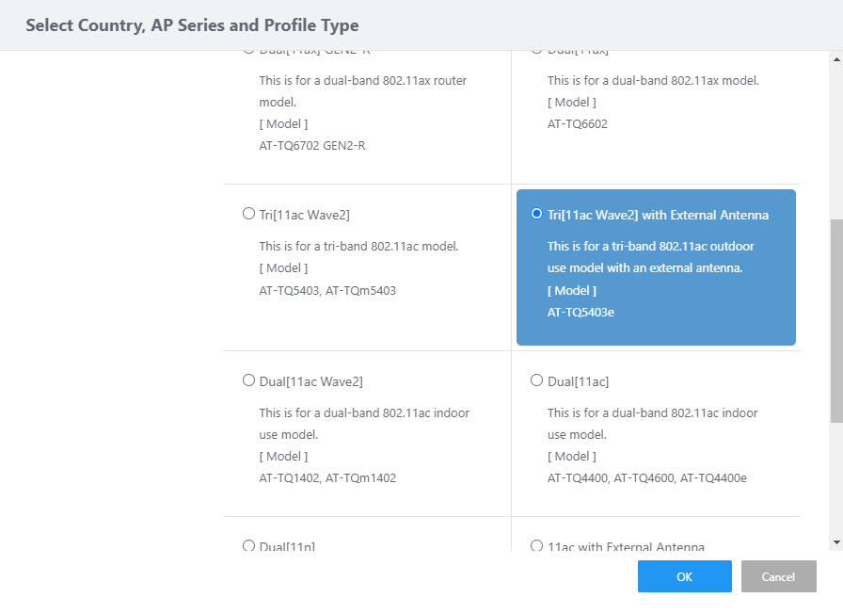Click the AT-TQ5403, AT-TQm5403 model text
Viewport: 843px width, 614px height.
pyautogui.click(x=327, y=290)
